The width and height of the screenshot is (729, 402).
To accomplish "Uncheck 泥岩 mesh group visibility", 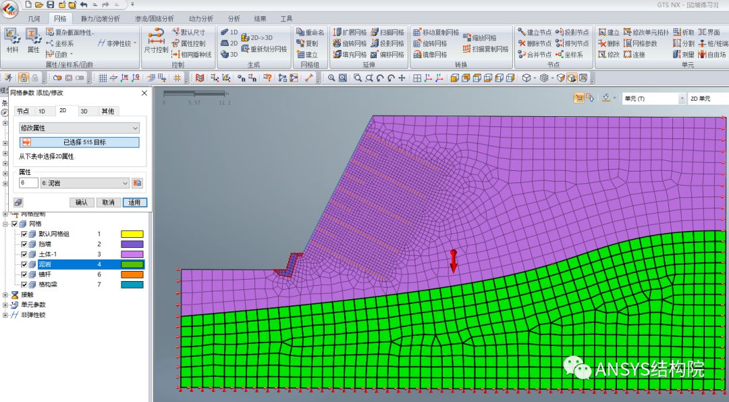I will [x=24, y=264].
